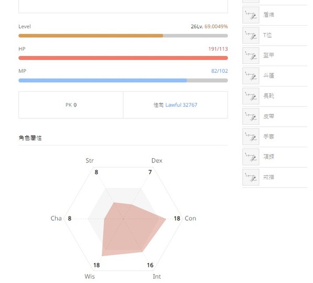Select the 皮帶 (belt) equipment slot icon
The image size is (313, 283).
click(x=251, y=116)
